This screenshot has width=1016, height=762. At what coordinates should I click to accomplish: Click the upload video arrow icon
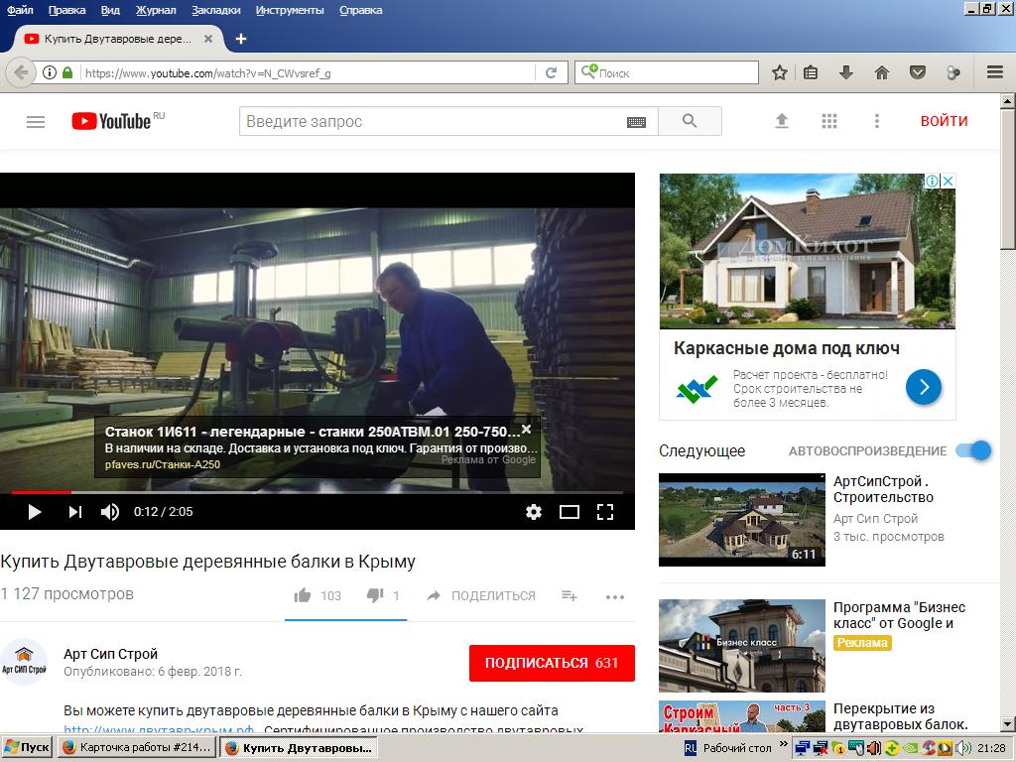tap(782, 121)
